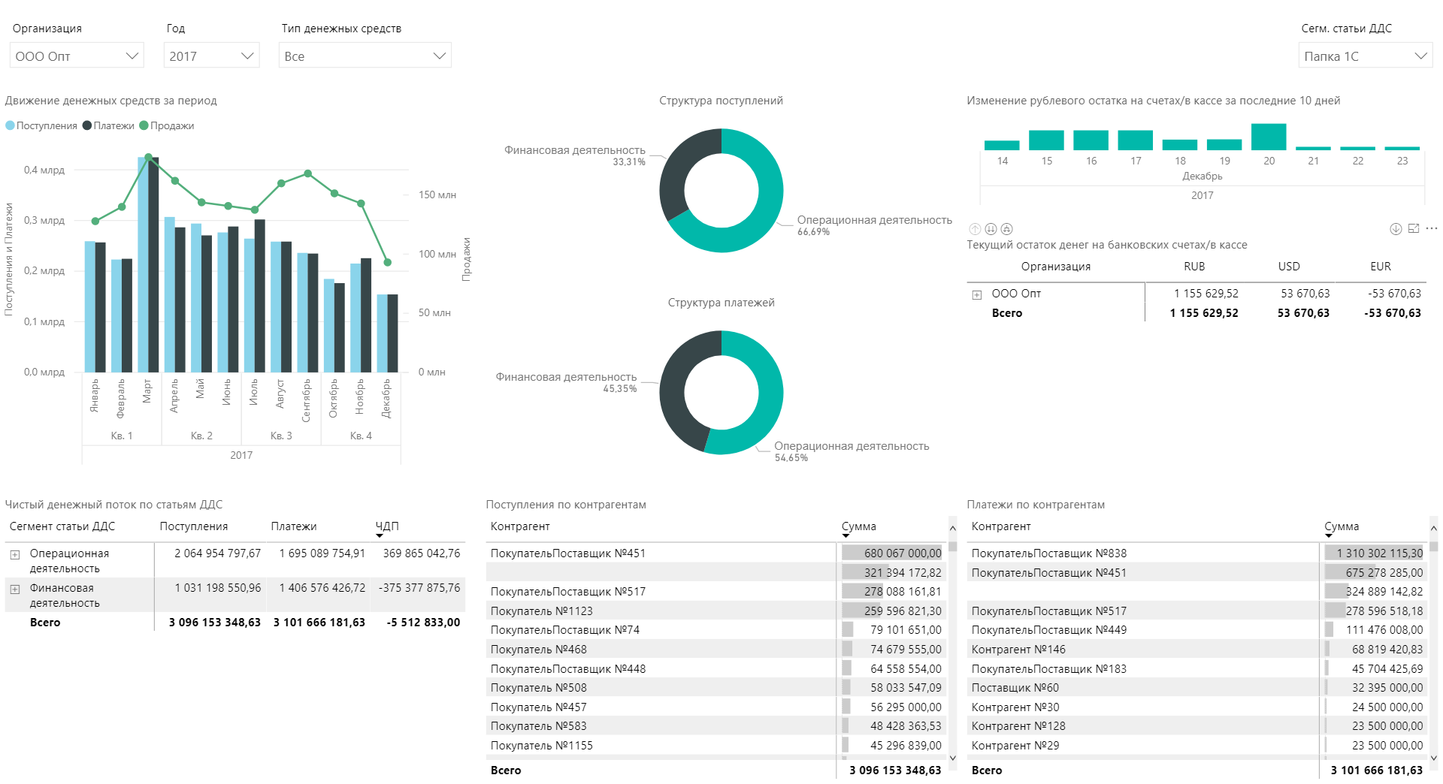This screenshot has height=784, width=1443.
Task: Open focus mode for bank balance table
Action: click(1414, 229)
